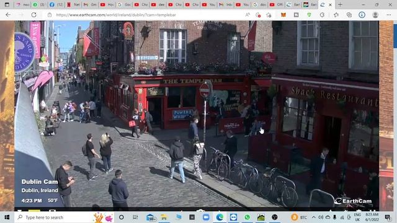Switch to the Google 'Goo' tab
This screenshot has height=223, width=397.
click(x=124, y=4)
